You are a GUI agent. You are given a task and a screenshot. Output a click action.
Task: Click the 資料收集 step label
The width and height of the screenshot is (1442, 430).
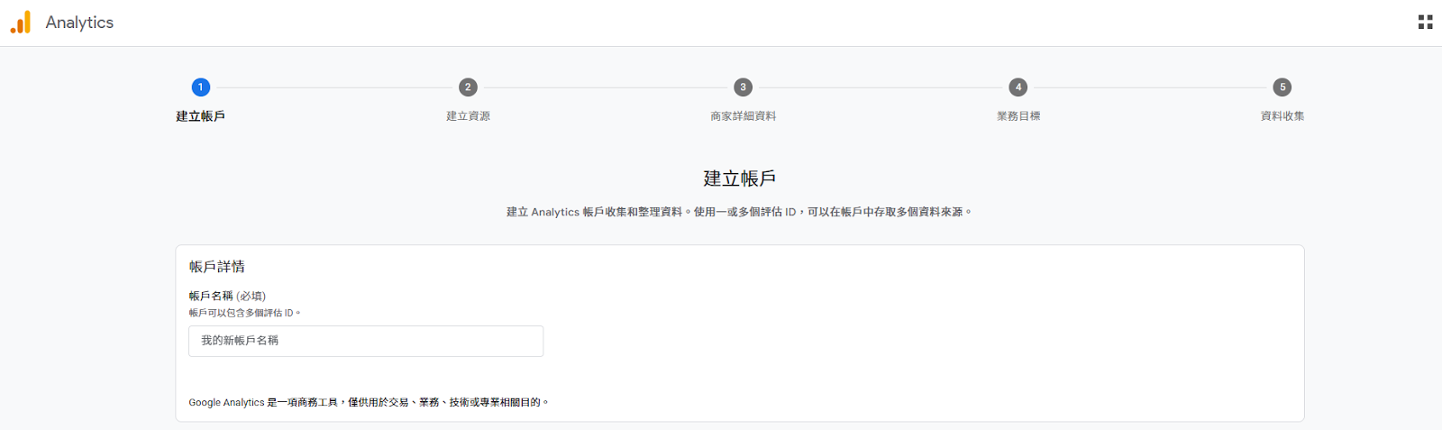point(1282,116)
